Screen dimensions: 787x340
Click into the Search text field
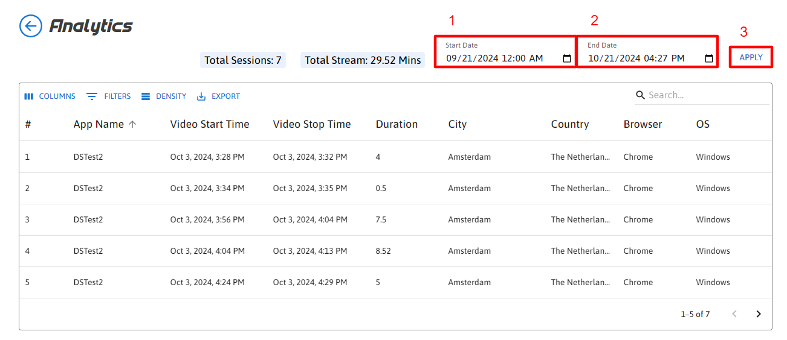[x=704, y=95]
